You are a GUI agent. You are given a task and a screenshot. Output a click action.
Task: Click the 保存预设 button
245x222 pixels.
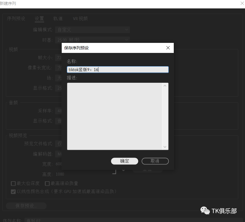click(x=26, y=206)
